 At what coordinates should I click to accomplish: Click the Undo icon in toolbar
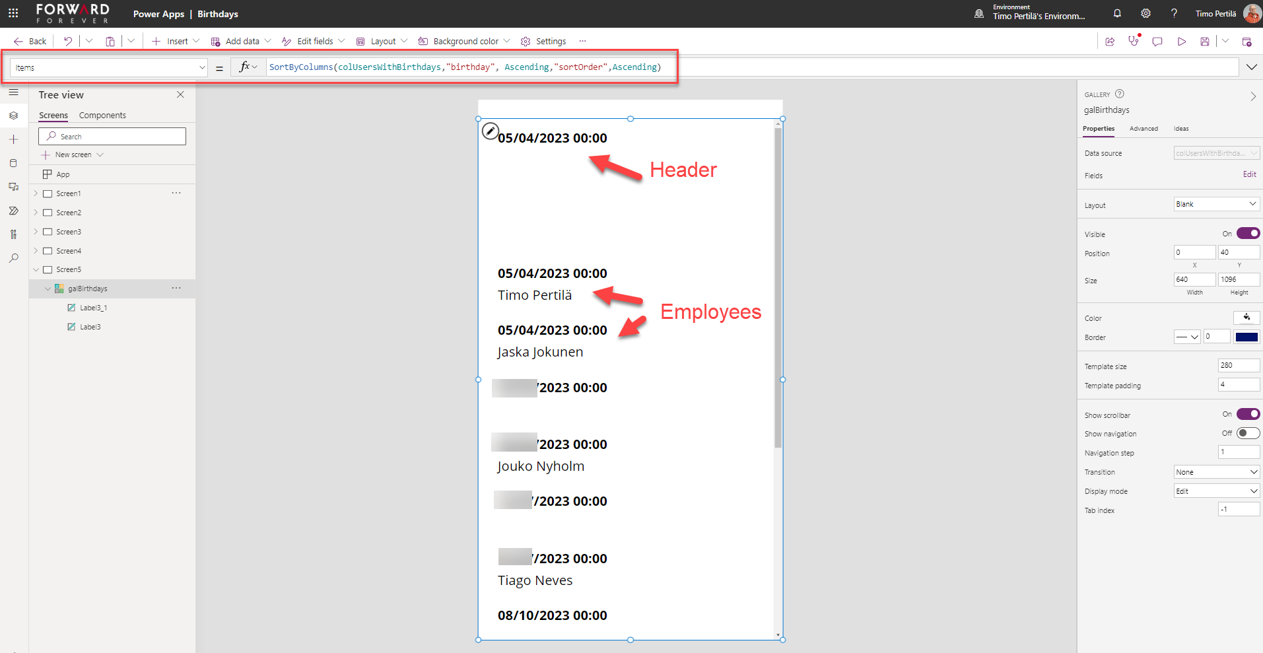pos(68,41)
